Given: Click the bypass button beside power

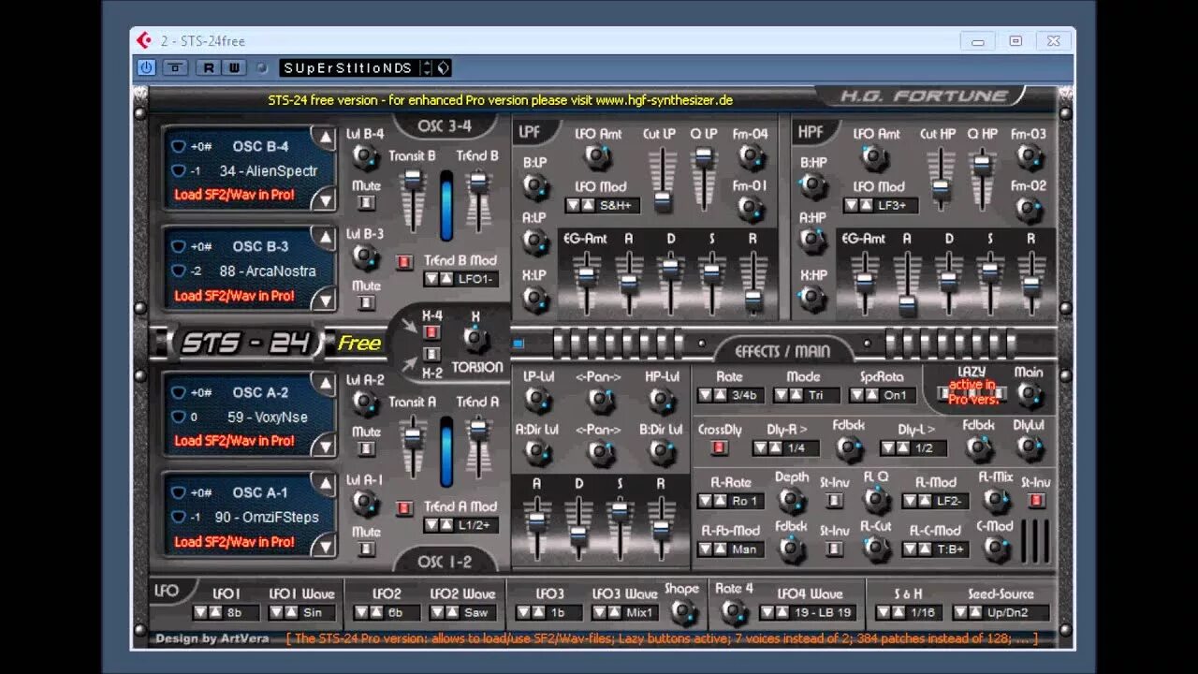Looking at the screenshot, I should point(175,67).
